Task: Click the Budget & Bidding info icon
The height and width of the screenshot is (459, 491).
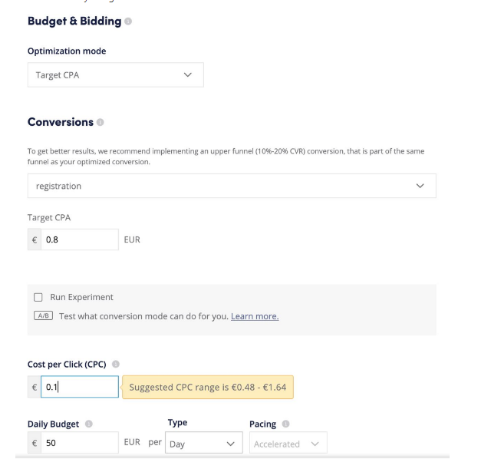Action: 128,21
